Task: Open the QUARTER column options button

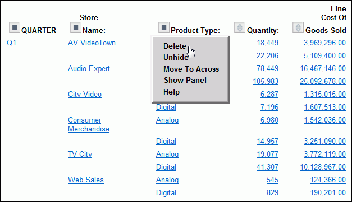Action: (15, 27)
